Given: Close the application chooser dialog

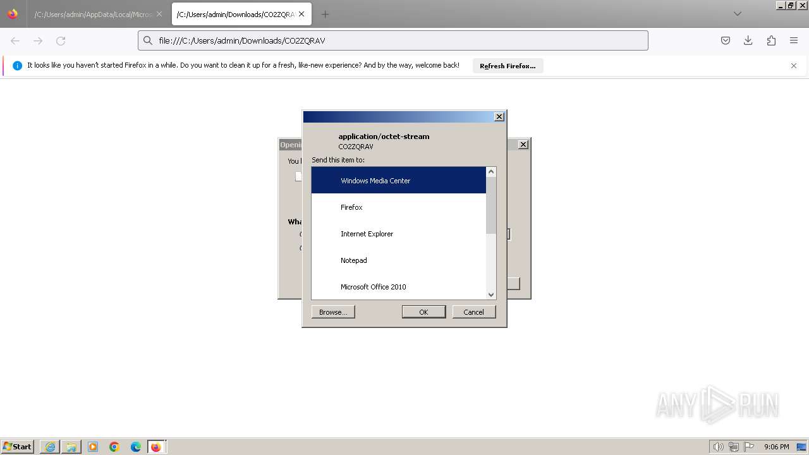Looking at the screenshot, I should 499,116.
